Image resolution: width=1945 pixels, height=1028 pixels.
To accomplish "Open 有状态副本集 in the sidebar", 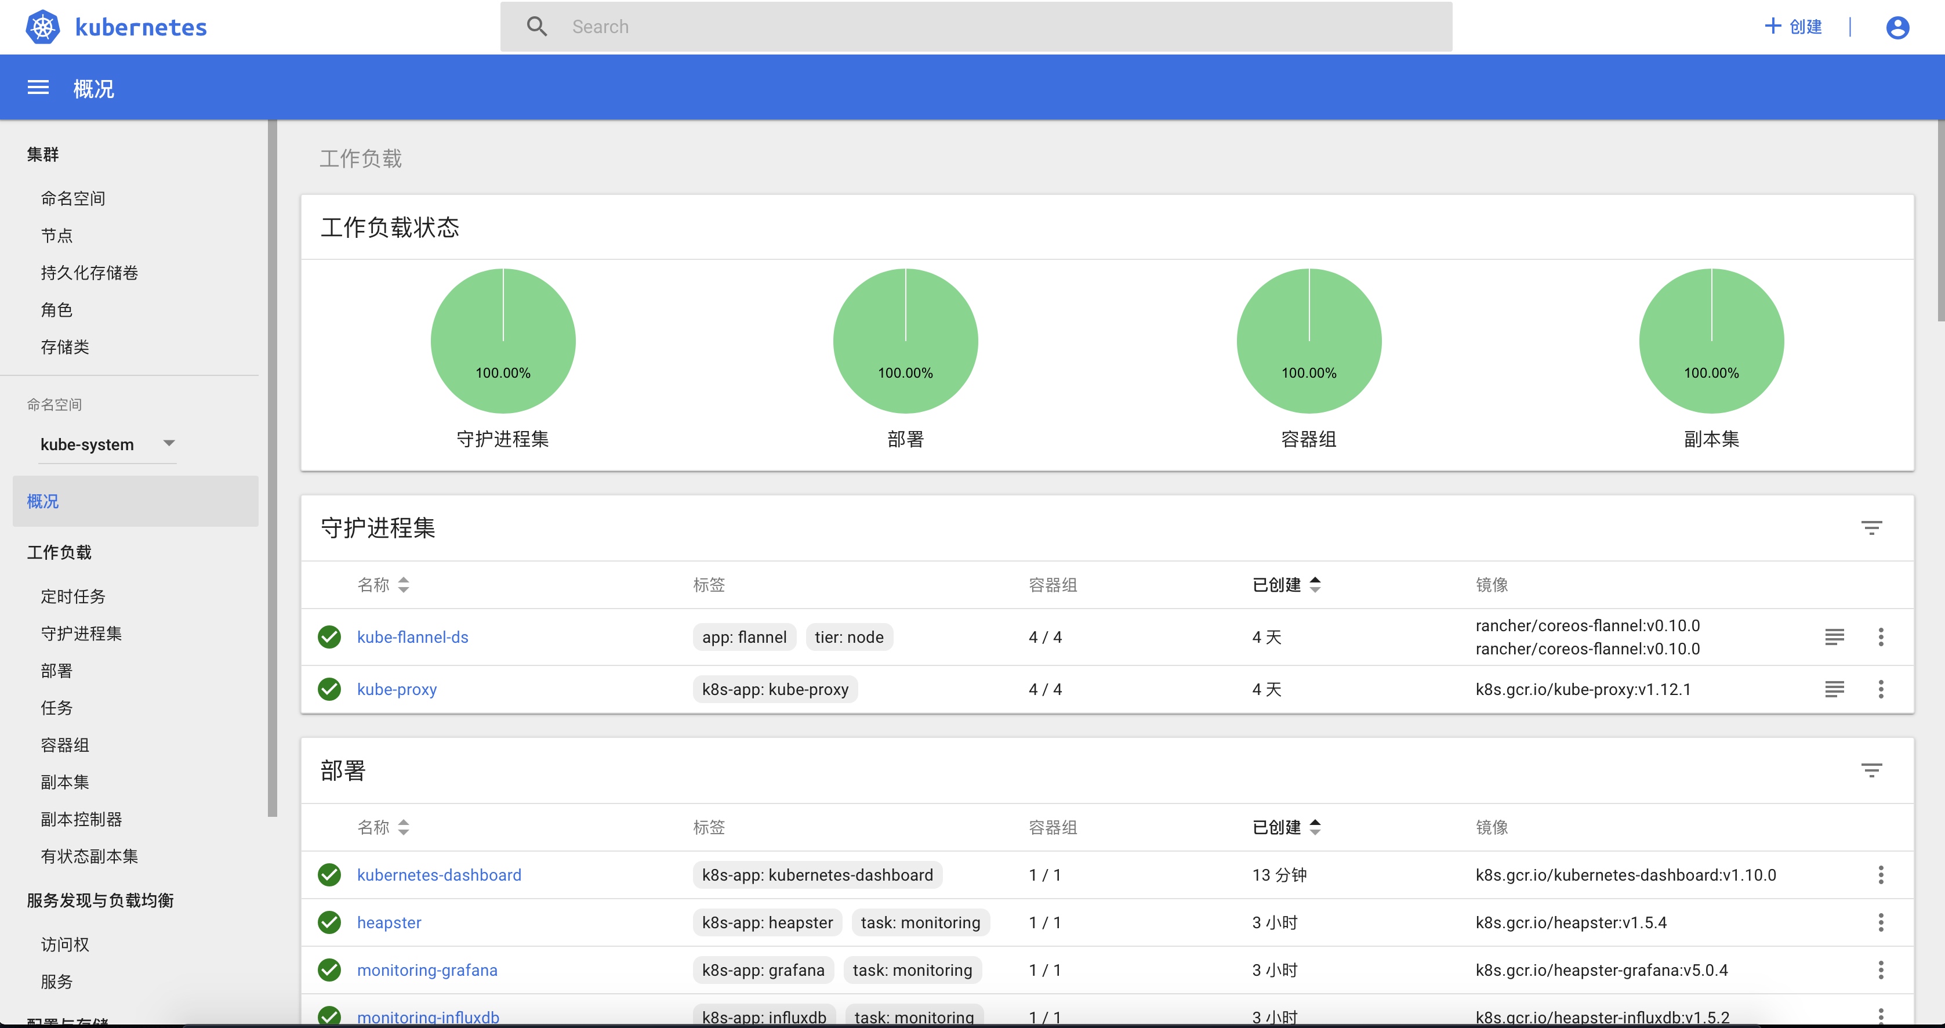I will point(89,856).
